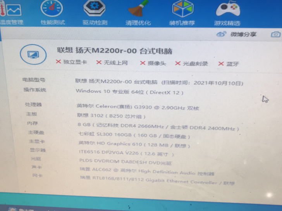Click the title 联想 扬天M2200r-00 台式电脑
Image resolution: width=282 pixels, height=211 pixels.
(115, 51)
